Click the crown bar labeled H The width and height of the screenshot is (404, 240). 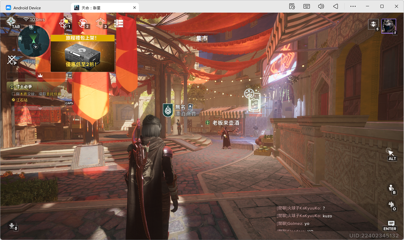click(x=40, y=75)
